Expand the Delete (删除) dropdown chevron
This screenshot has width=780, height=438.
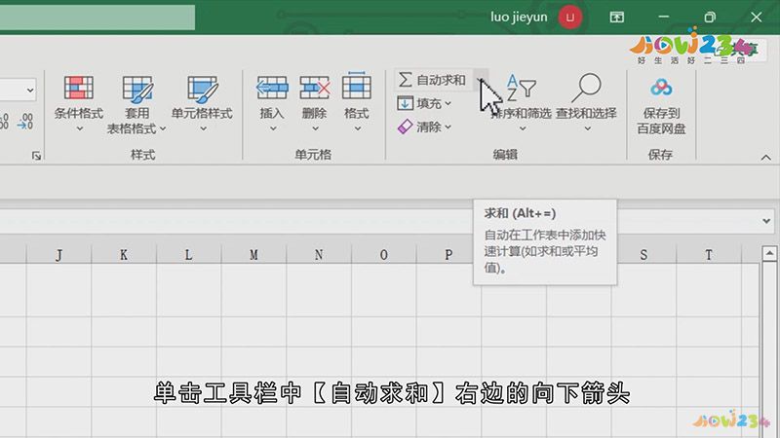[315, 128]
